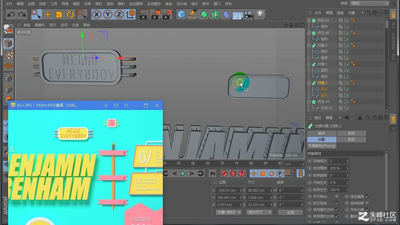Open the 运动图形 menu

tap(154, 4)
